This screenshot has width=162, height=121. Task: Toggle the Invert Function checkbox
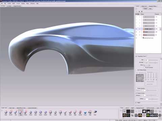coord(144,68)
